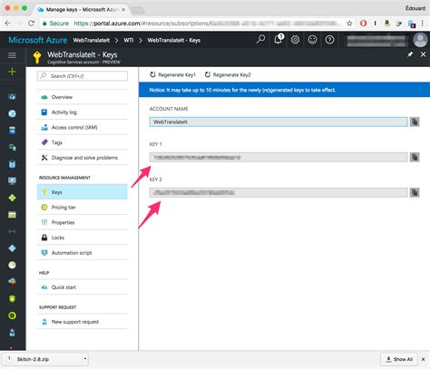Click the browser Reload button
The width and height of the screenshot is (430, 369).
(31, 24)
